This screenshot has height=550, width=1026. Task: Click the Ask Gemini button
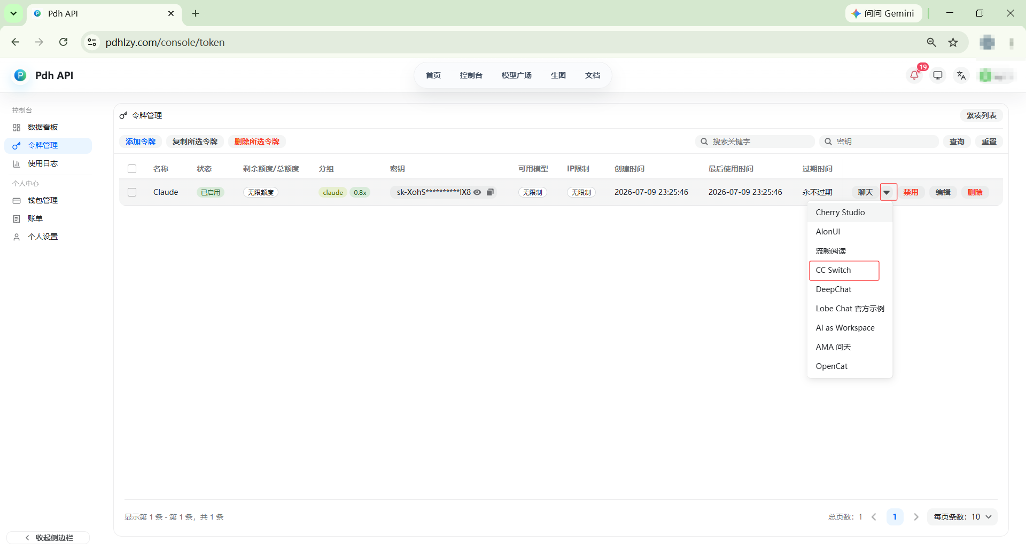coord(883,13)
